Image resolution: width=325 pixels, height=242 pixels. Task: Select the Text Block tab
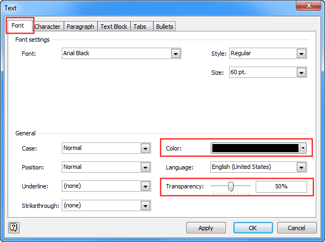[x=114, y=27]
